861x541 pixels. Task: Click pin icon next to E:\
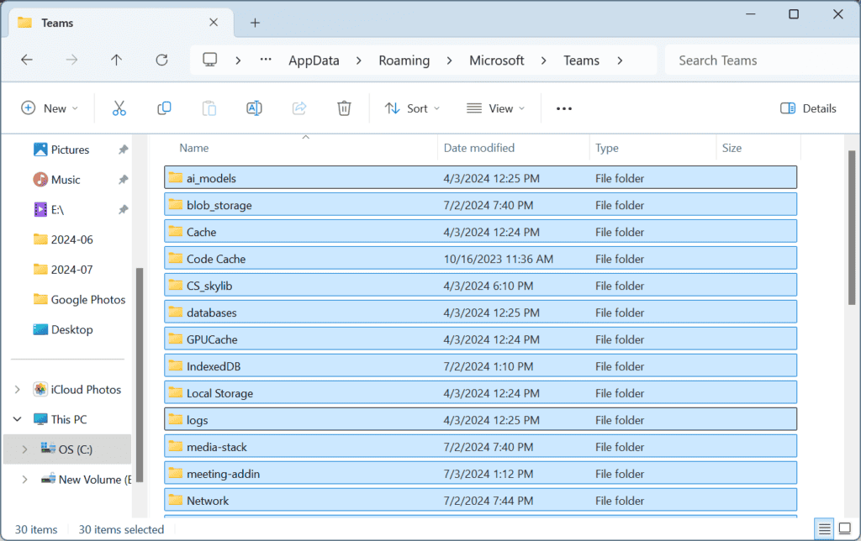click(x=123, y=209)
